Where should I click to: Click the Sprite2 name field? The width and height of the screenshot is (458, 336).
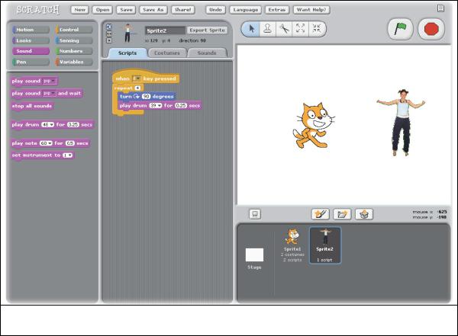[x=166, y=30]
